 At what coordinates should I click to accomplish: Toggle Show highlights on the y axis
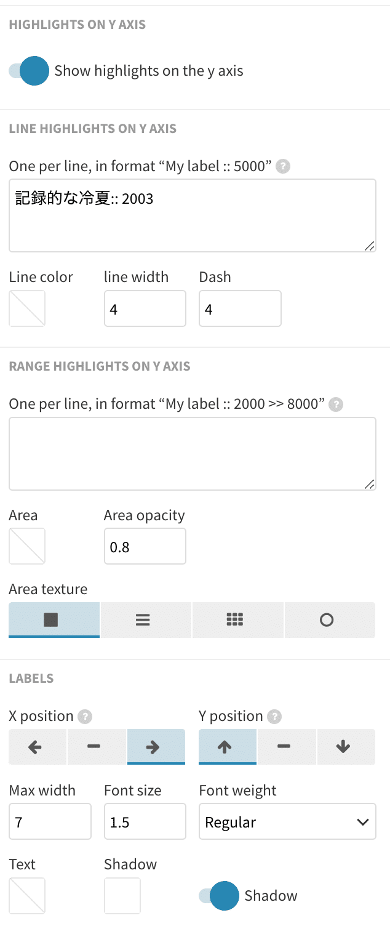29,71
